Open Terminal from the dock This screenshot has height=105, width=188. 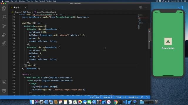(x=120, y=102)
